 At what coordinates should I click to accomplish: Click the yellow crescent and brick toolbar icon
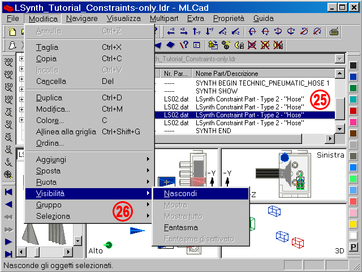[239, 45]
